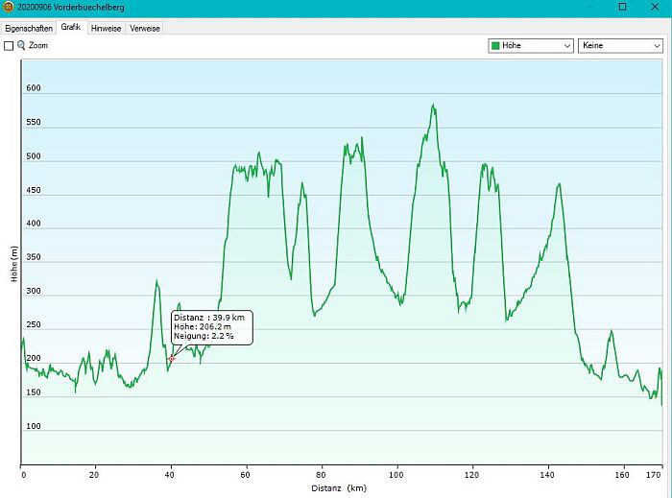Click the highest peak of the elevation profile
Image resolution: width=672 pixels, height=498 pixels.
(433, 106)
